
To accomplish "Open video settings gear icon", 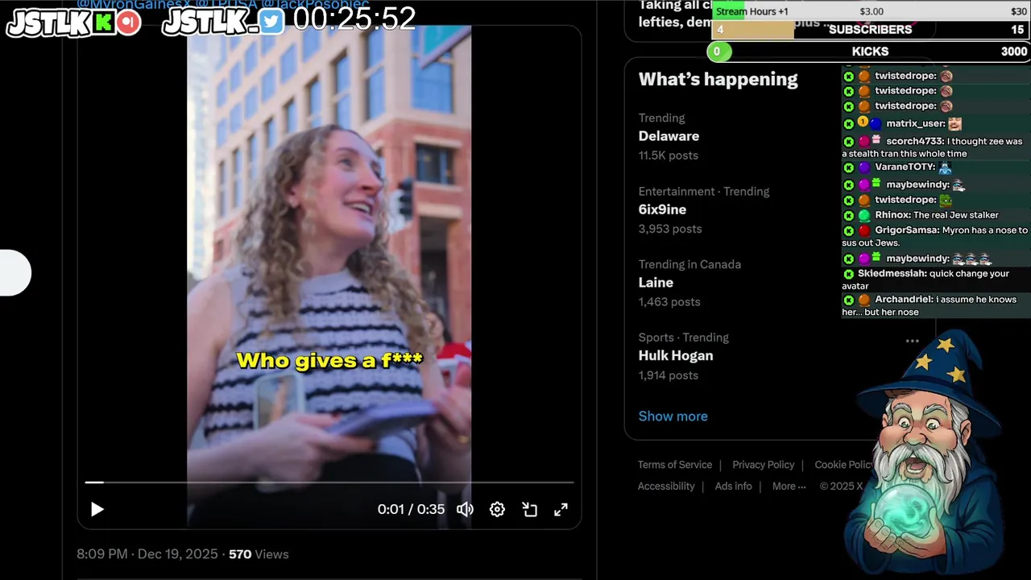I will click(497, 509).
